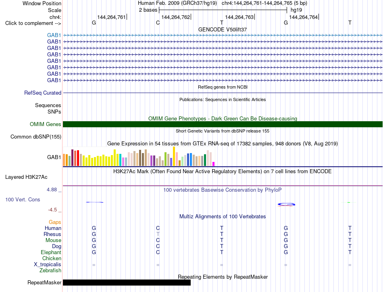Screen dimensions: 383x292
Task: Click the GTEx gene expression title
Action: (x=223, y=144)
